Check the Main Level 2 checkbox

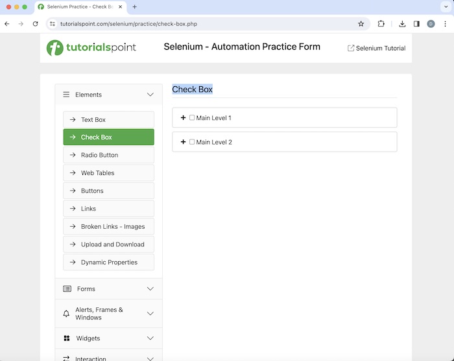192,142
